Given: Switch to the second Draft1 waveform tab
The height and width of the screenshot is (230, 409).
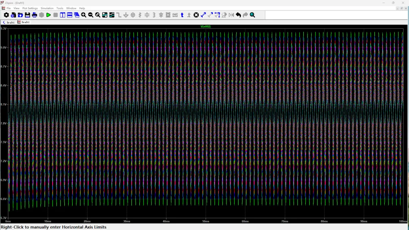Looking at the screenshot, I should tap(23, 22).
